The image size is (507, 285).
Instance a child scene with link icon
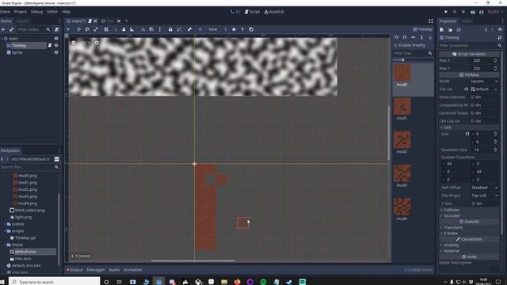click(x=11, y=29)
